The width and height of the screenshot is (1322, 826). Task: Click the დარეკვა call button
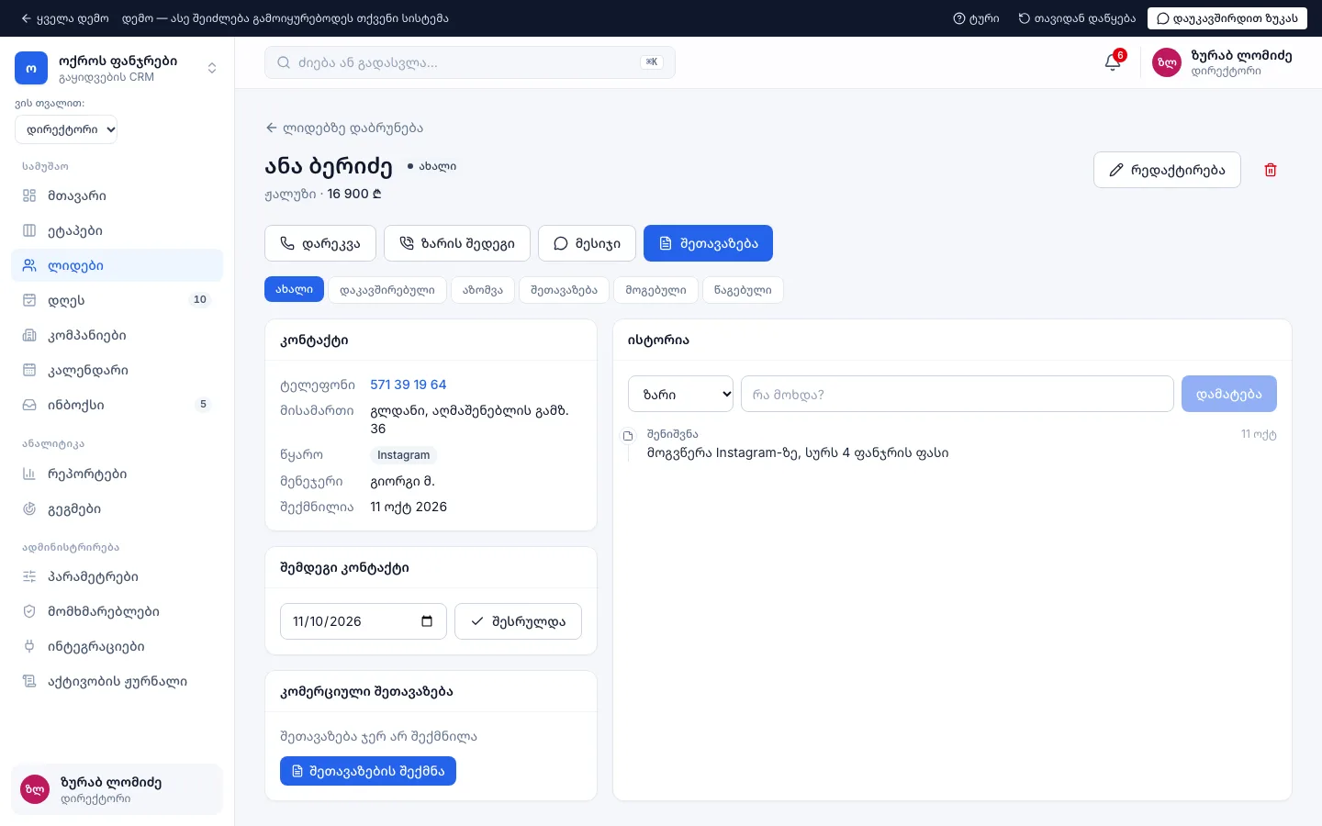point(320,243)
